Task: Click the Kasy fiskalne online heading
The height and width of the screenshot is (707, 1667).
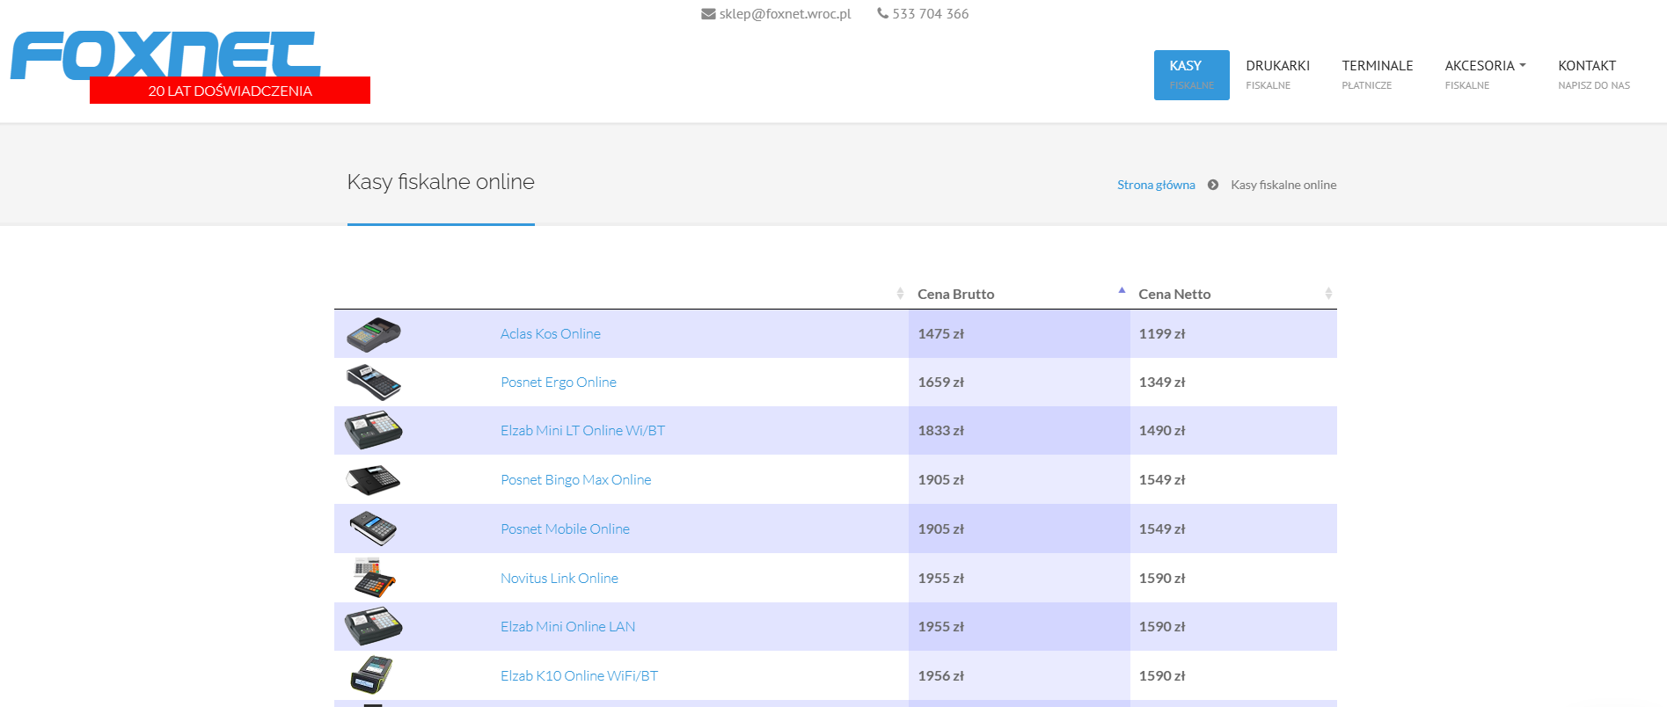Action: [441, 182]
